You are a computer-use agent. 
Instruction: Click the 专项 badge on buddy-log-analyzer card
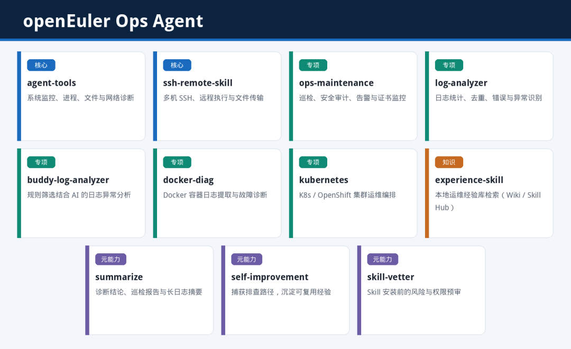pyautogui.click(x=41, y=162)
